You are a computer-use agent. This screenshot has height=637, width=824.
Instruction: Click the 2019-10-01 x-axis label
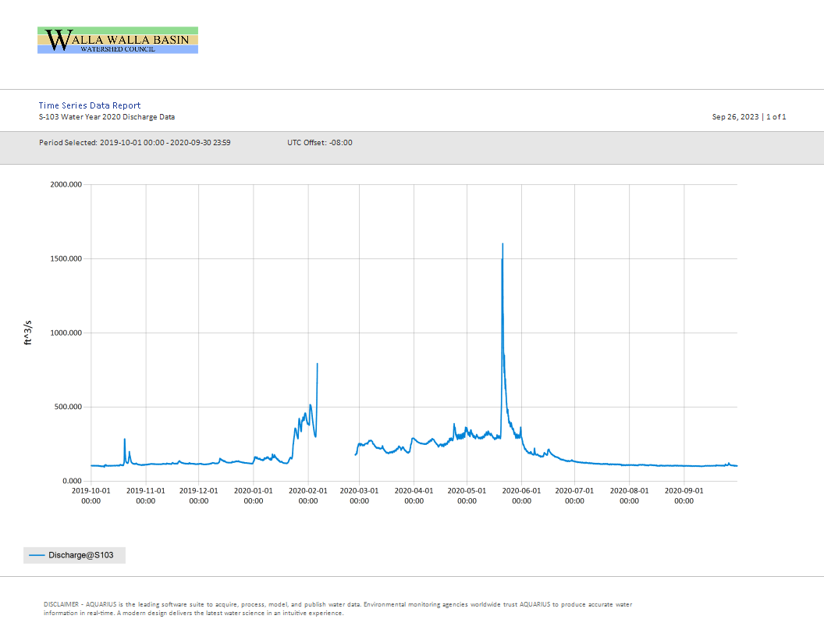click(x=91, y=496)
